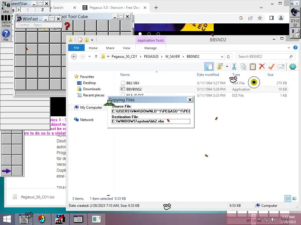Click the LBar icon at top left
This screenshot has width=301, height=225.
[x=6, y=7]
